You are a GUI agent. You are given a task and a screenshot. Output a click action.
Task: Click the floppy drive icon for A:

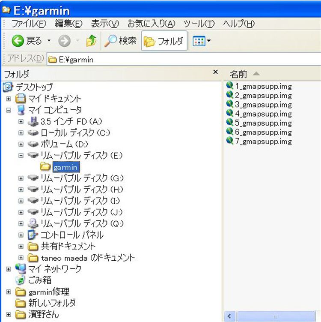pos(33,121)
